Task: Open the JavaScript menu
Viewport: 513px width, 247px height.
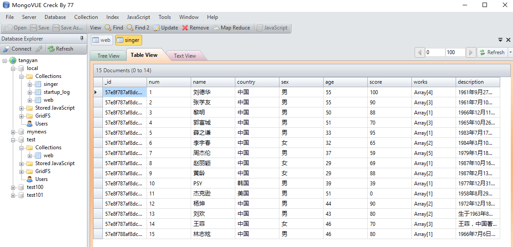Action: click(x=139, y=17)
